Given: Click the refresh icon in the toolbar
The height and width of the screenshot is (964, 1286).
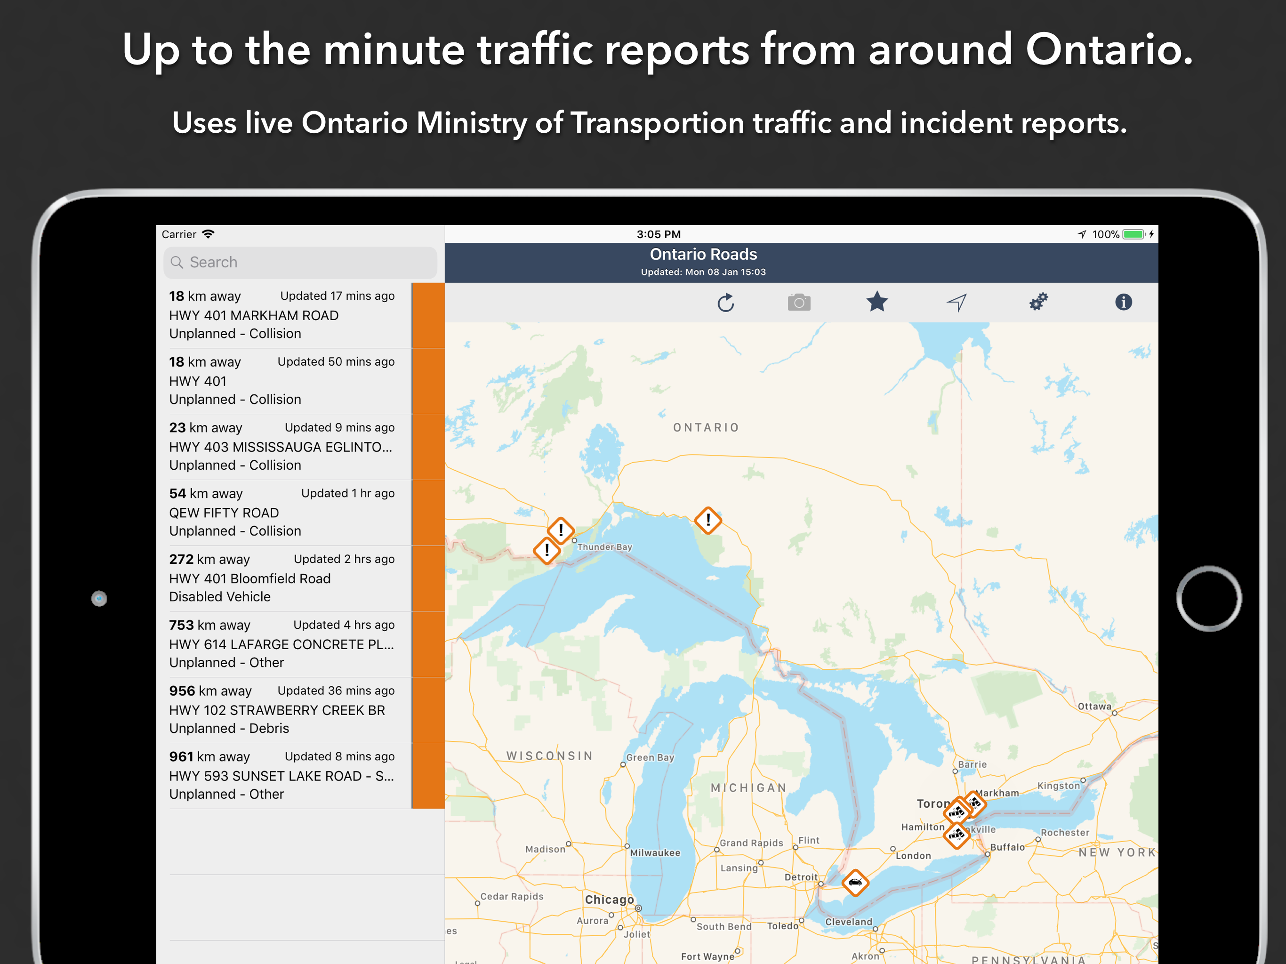Looking at the screenshot, I should coord(725,302).
